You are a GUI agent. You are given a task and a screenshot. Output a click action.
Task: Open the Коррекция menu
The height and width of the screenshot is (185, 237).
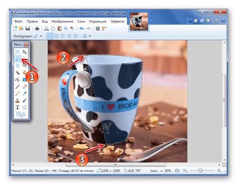tap(98, 21)
